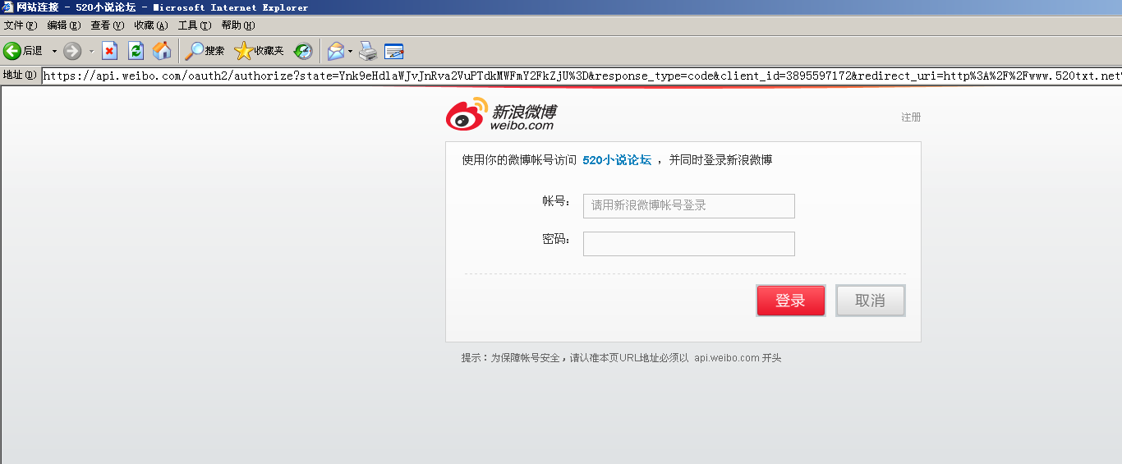The image size is (1122, 464).
Task: Click the Back arrow toolbar button
Action: click(22, 51)
